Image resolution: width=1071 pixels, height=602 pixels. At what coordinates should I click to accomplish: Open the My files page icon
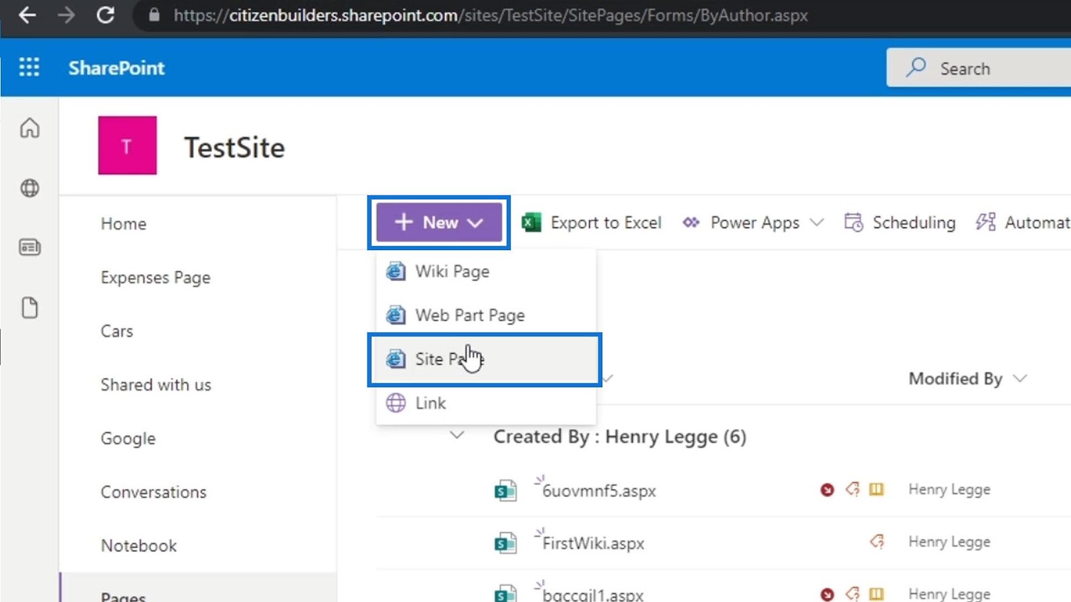29,308
